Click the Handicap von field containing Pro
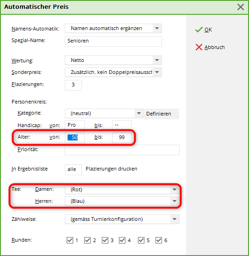Viewport: 249px width, 256px height. pyautogui.click(x=75, y=125)
